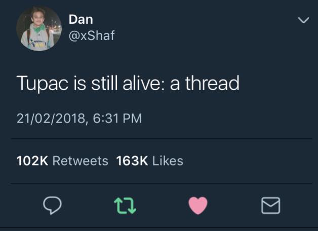This screenshot has height=231, width=318.
Task: Click the date 21/02/2018 in timestamp
Action: coord(52,119)
